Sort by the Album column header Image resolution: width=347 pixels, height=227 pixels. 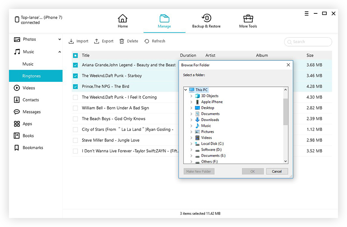pos(262,56)
